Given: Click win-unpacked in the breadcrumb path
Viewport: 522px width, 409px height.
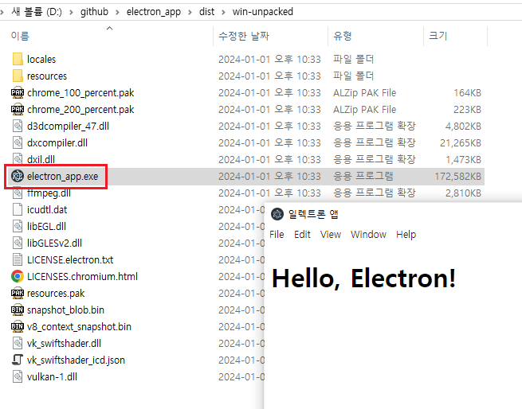Looking at the screenshot, I should point(263,12).
